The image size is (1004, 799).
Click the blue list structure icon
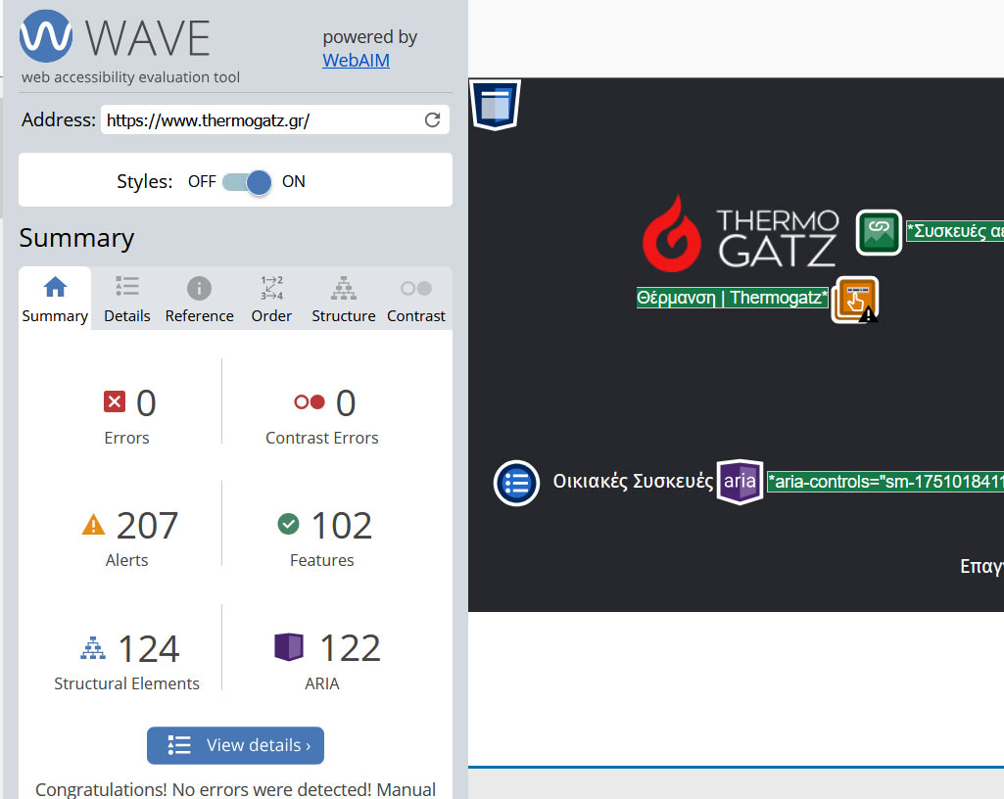(x=516, y=483)
